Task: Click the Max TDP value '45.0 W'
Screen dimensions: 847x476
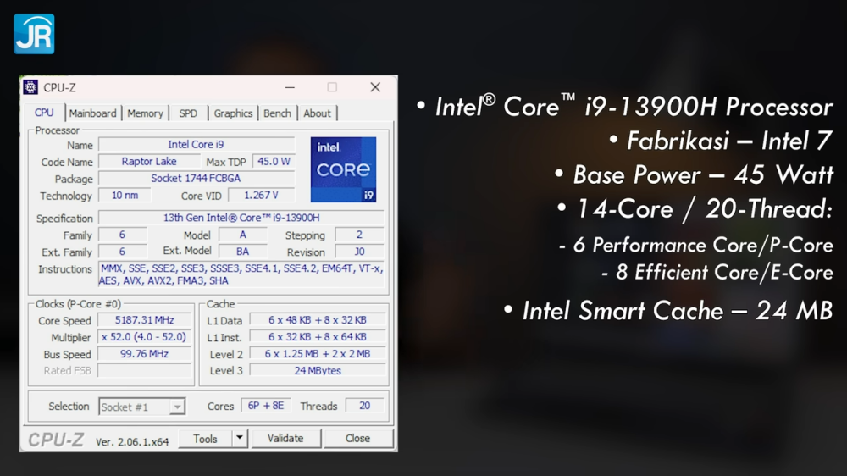Action: 274,162
